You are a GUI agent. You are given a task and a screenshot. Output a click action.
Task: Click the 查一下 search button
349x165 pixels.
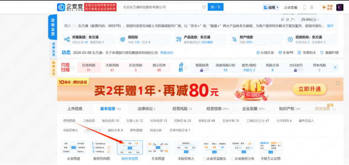pyautogui.click(x=215, y=7)
